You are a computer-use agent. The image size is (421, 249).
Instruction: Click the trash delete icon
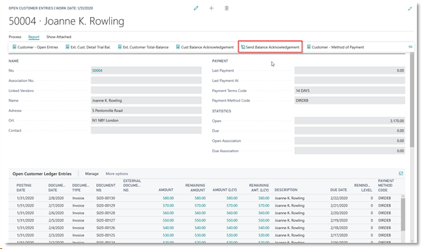(x=227, y=8)
